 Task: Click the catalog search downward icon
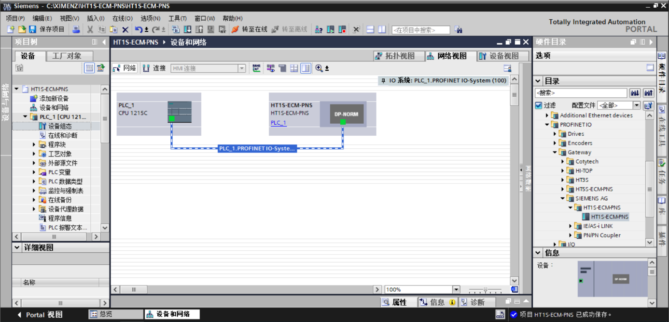coord(636,93)
